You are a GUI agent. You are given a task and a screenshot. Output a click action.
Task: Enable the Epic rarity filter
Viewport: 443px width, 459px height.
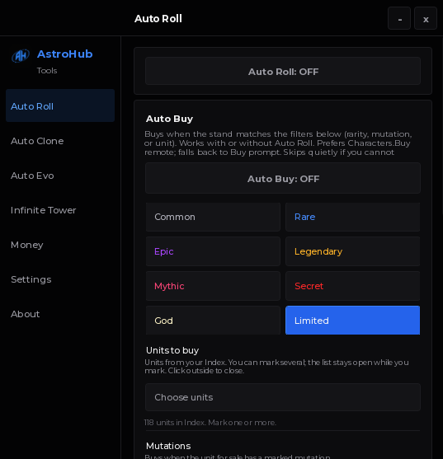coord(213,251)
